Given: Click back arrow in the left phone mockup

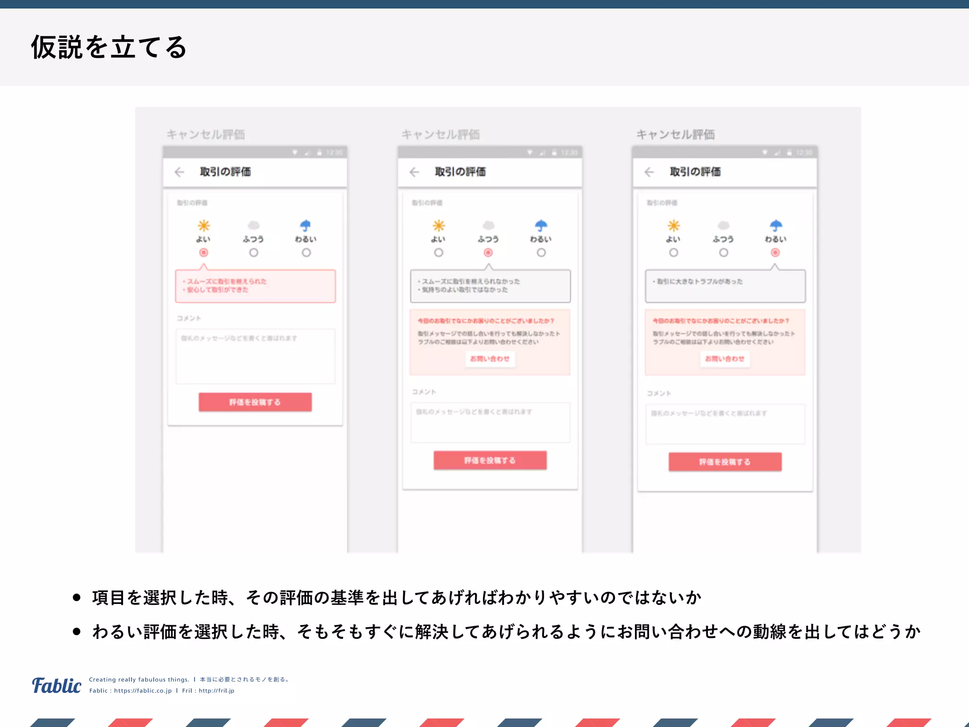Looking at the screenshot, I should pos(179,172).
